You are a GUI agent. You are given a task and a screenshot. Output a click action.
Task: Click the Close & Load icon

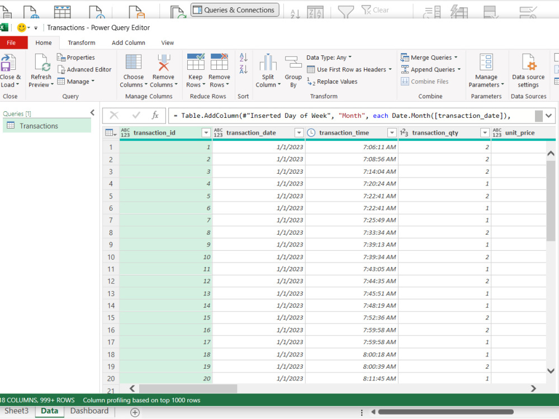[x=8, y=63]
